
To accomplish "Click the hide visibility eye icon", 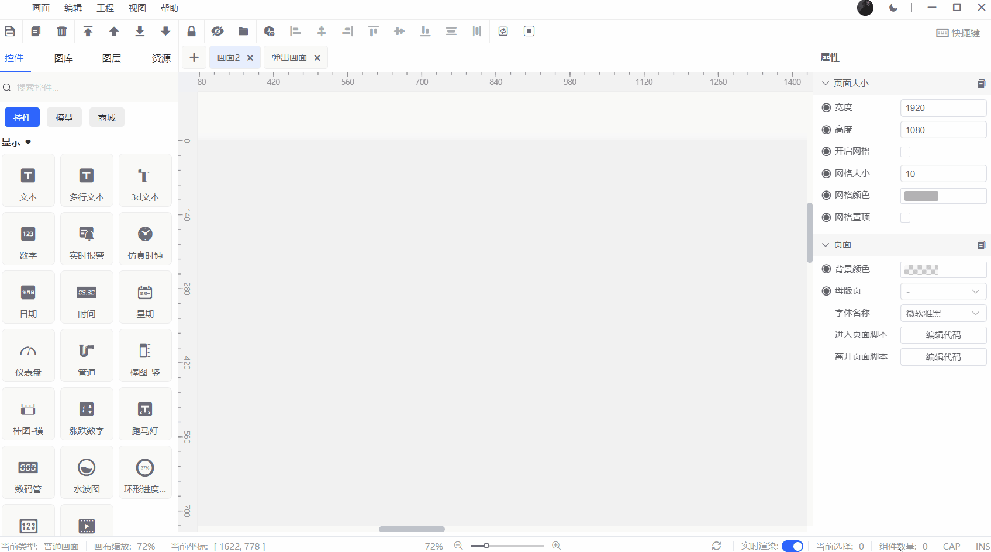I will coord(217,32).
